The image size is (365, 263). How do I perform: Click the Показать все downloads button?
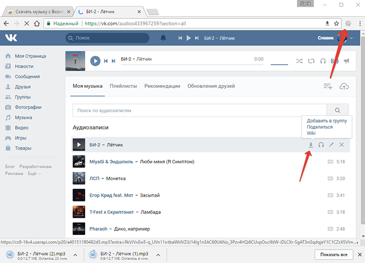pyautogui.click(x=334, y=255)
